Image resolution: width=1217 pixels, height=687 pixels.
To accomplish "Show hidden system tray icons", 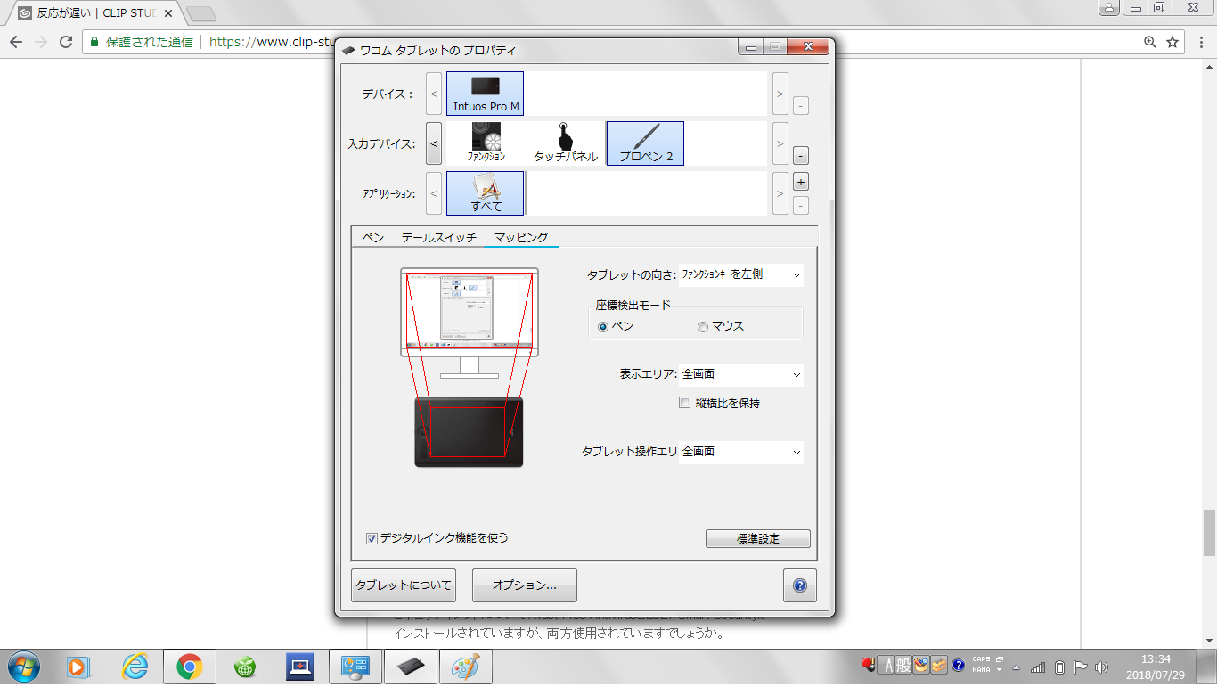I will [x=1016, y=667].
